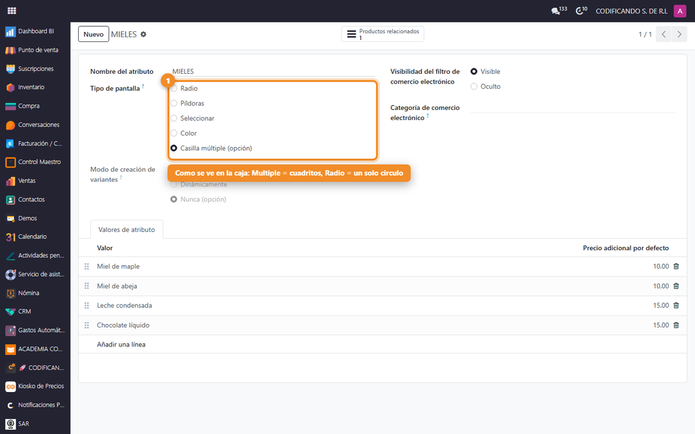This screenshot has width=695, height=434.
Task: Delete the Leche condensada row
Action: (x=676, y=306)
